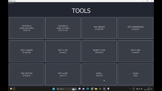
Task: Open the Windows Start menu
Action: [54, 89]
